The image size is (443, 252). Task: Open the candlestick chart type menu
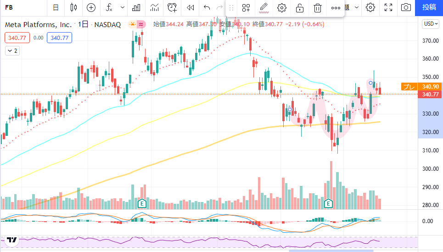[74, 8]
